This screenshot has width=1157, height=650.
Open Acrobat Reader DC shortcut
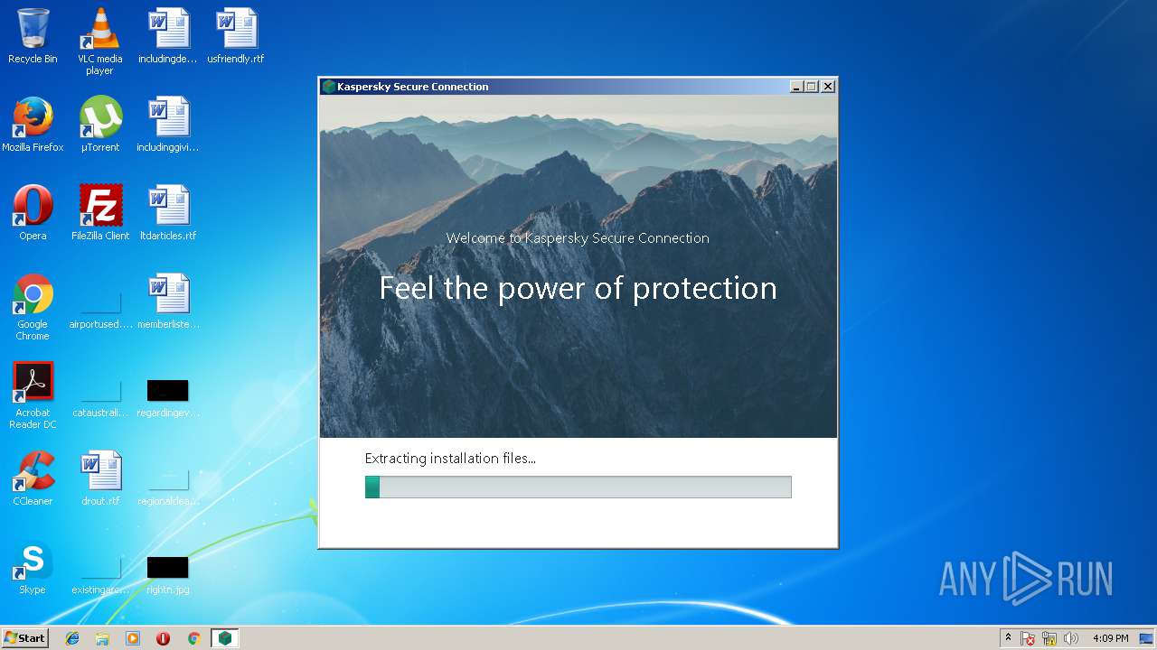(x=33, y=395)
